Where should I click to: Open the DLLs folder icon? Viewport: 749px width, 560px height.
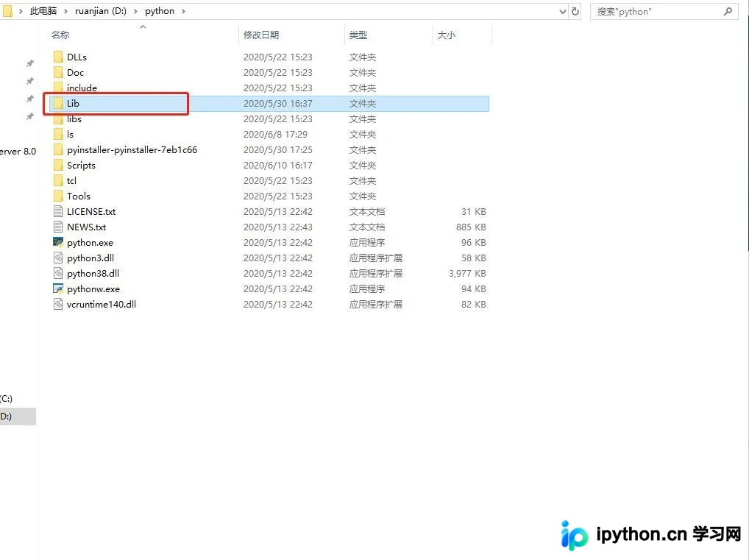pos(58,57)
